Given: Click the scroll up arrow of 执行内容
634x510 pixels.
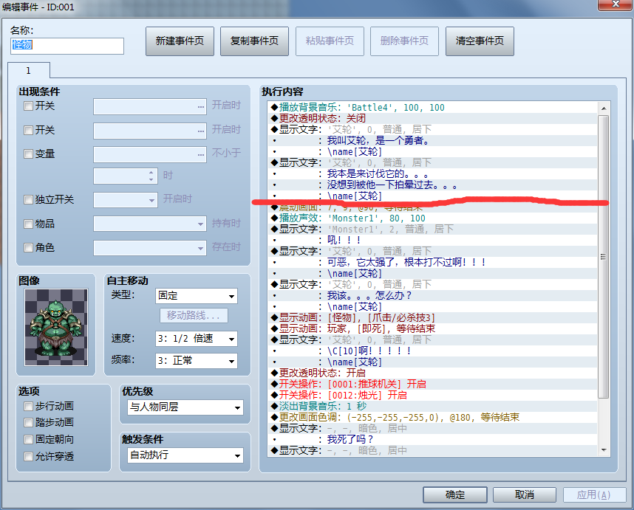Looking at the screenshot, I should (603, 108).
